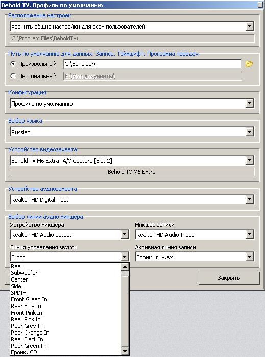Pick Front Pink In option
The height and width of the screenshot is (357, 265).
[x=66, y=313]
